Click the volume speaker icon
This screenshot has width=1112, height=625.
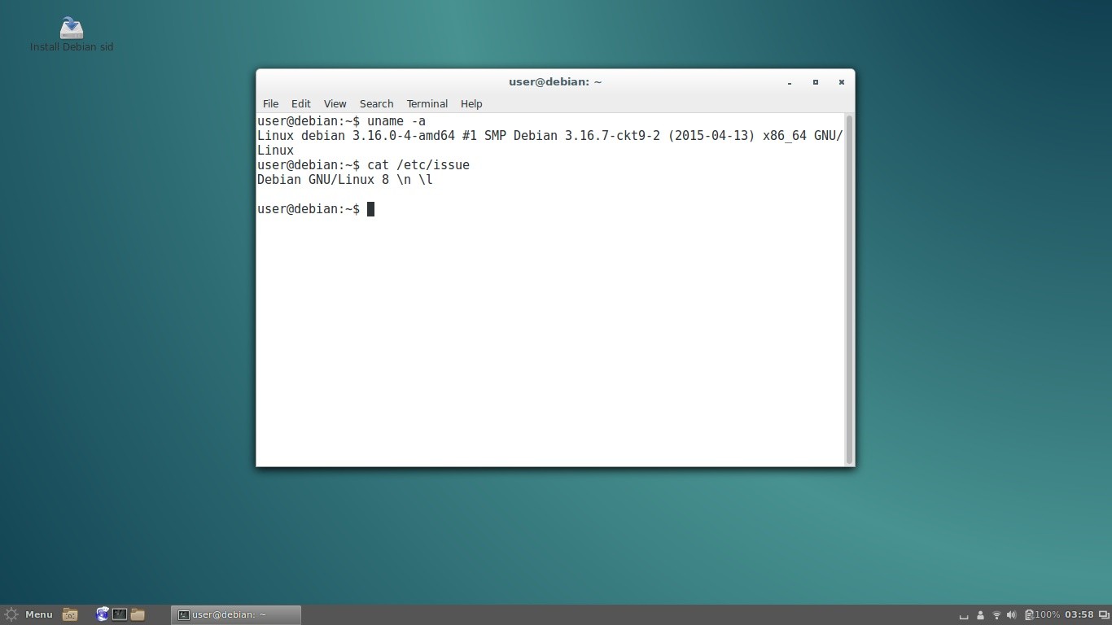[x=1012, y=615]
